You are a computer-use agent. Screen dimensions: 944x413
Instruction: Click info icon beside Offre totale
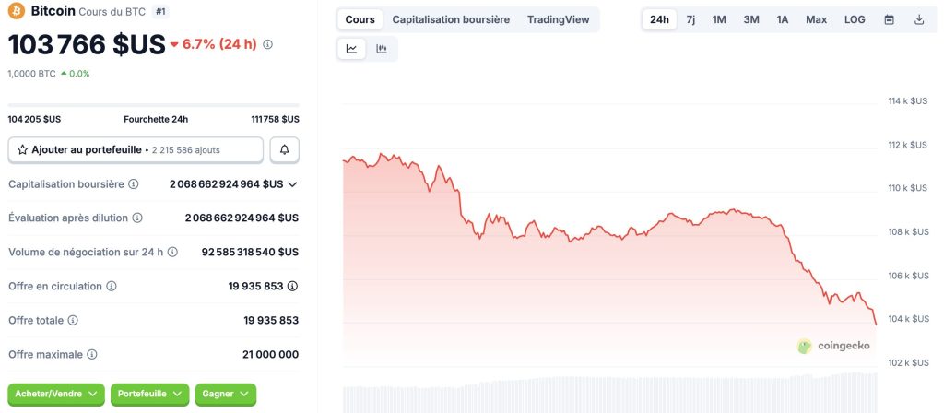[73, 320]
